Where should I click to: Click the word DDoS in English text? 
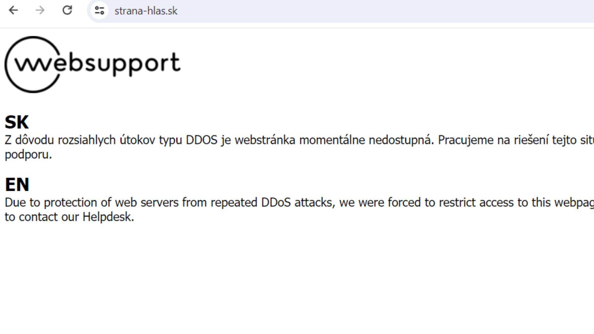276,203
